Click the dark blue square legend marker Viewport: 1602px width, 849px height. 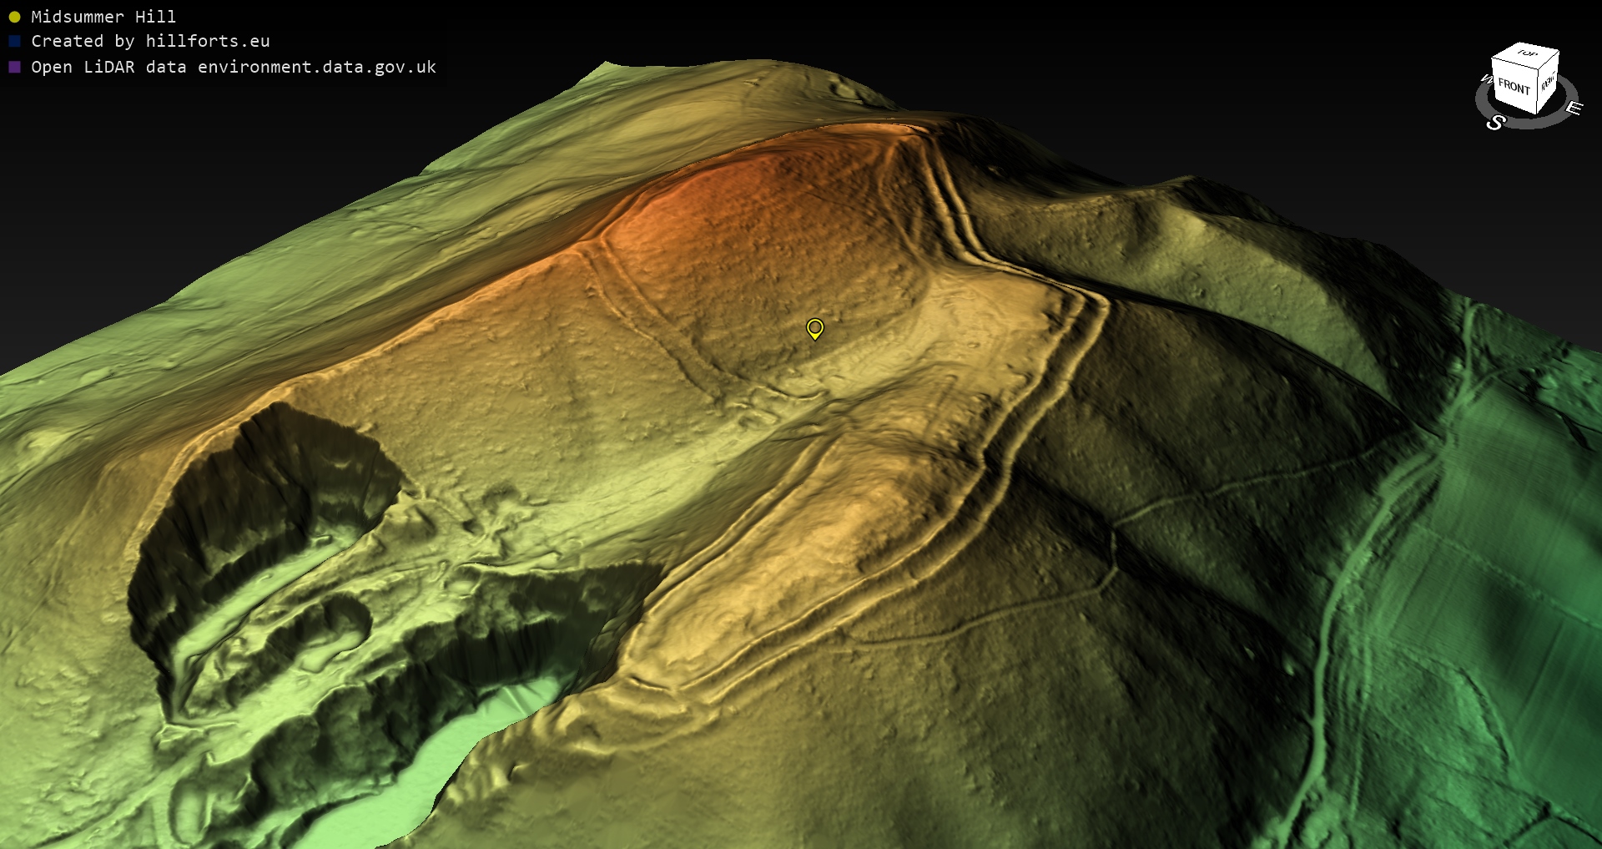pos(14,41)
